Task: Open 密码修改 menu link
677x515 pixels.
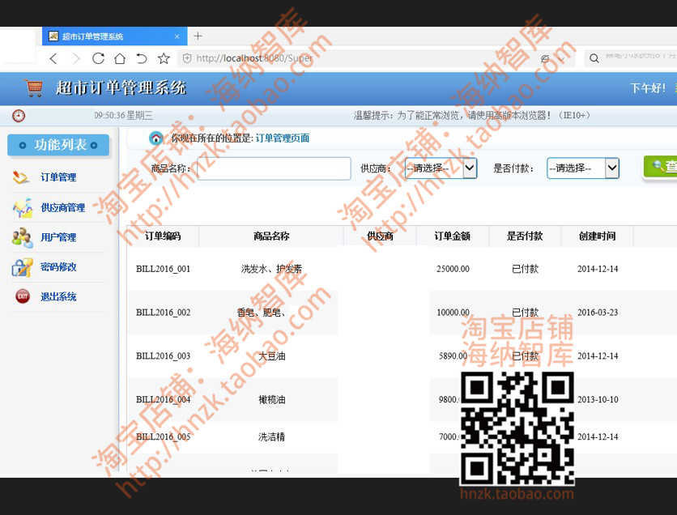Action: click(58, 267)
